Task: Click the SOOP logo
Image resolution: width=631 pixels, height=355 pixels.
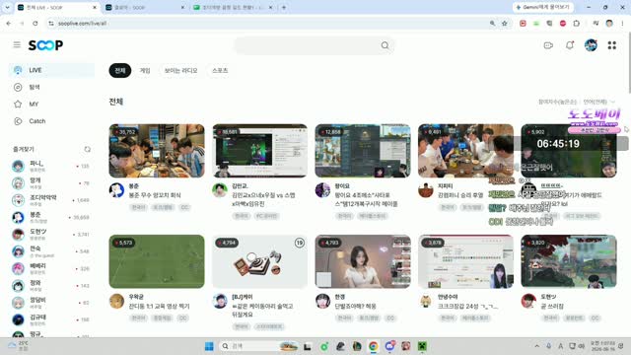Action: tap(45, 45)
